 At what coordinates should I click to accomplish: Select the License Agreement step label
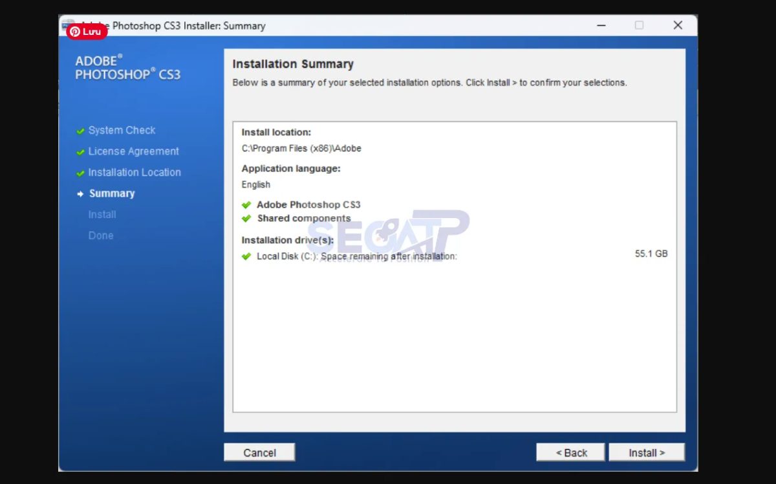coord(133,151)
